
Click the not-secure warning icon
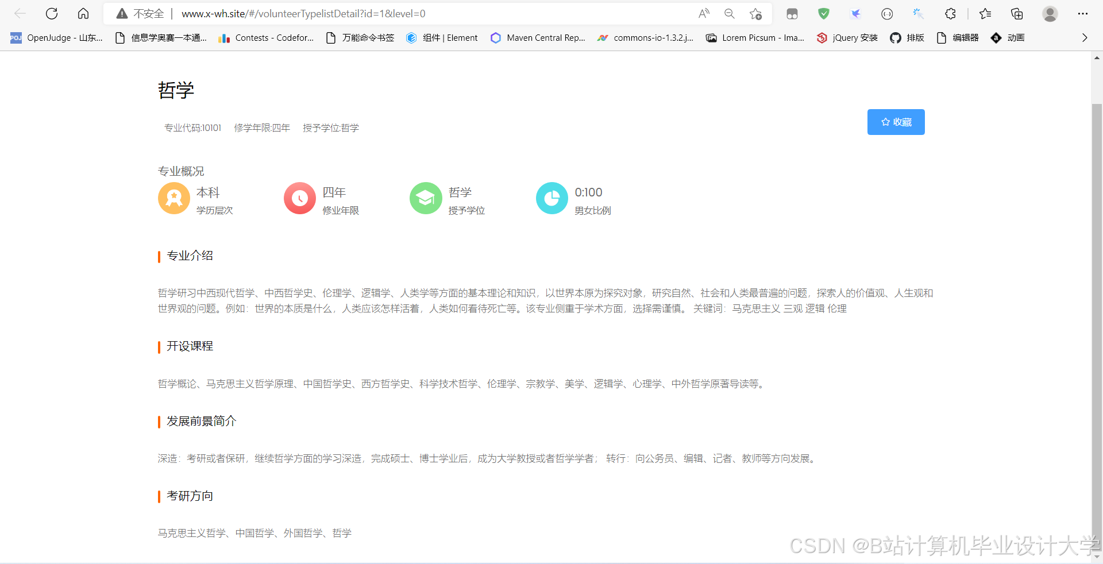click(x=122, y=14)
